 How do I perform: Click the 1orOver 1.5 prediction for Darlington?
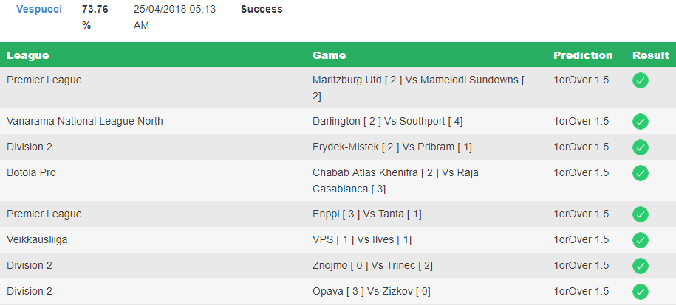pos(581,121)
